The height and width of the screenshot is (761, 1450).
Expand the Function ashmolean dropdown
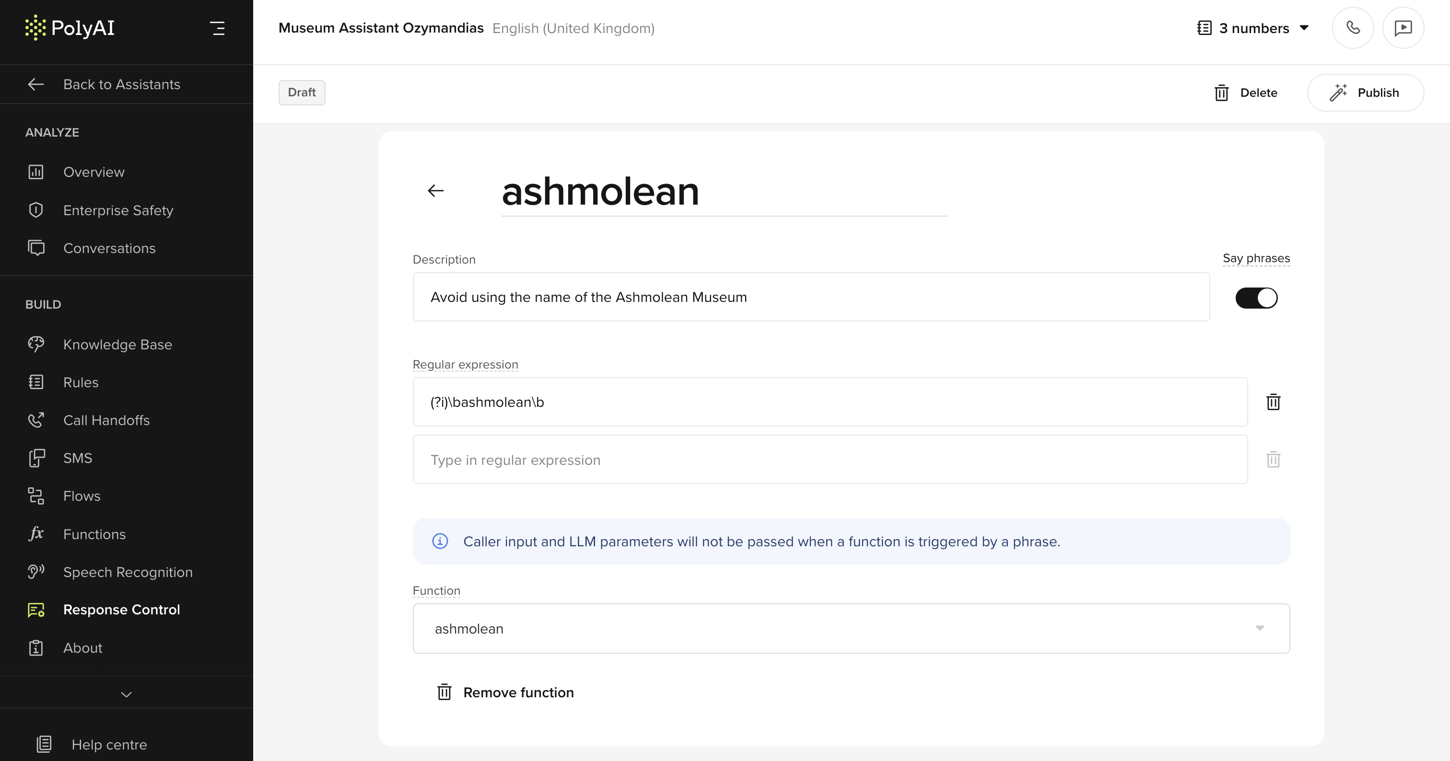[851, 628]
